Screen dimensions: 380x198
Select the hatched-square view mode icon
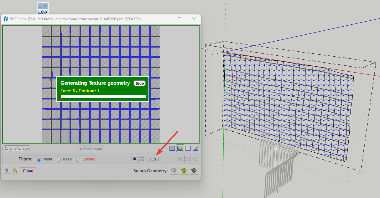tap(172, 148)
